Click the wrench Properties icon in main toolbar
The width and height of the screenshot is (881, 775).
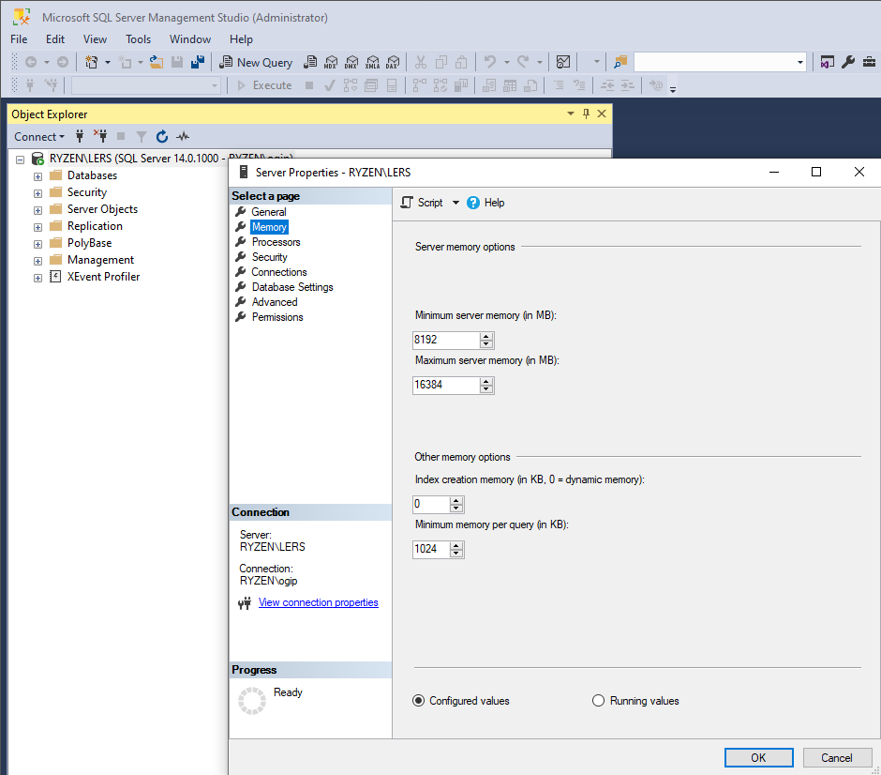pyautogui.click(x=847, y=62)
